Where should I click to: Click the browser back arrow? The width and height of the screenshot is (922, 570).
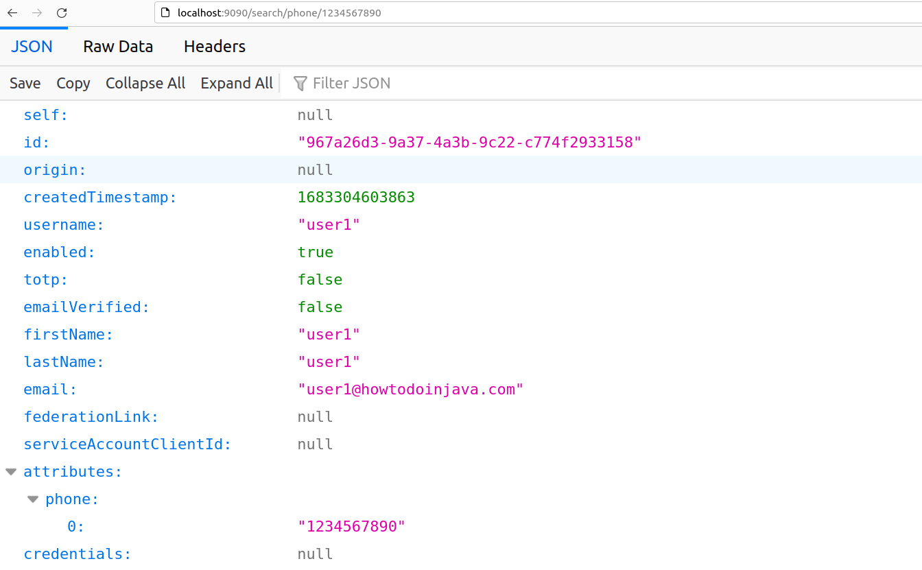coord(12,13)
